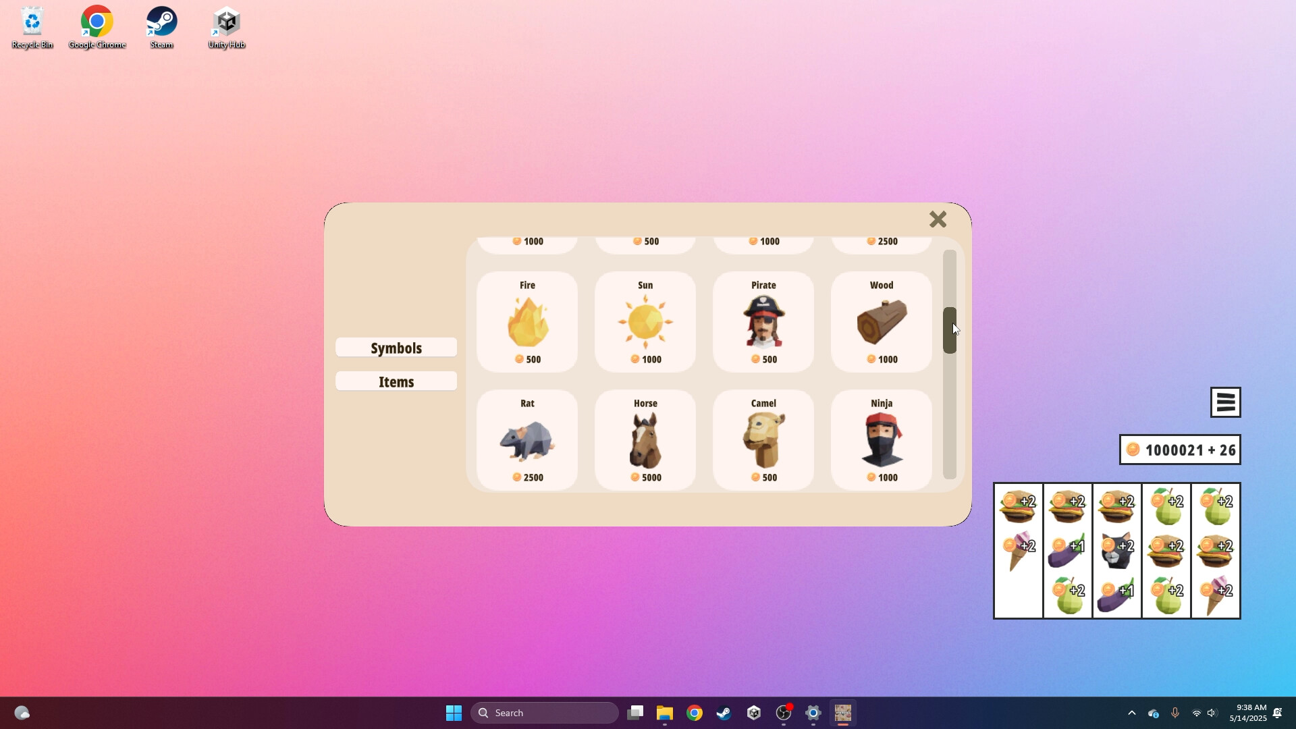Image resolution: width=1296 pixels, height=729 pixels.
Task: Switch to the Symbols tab
Action: [396, 347]
